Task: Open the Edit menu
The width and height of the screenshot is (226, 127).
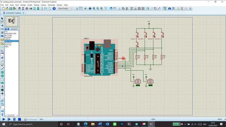Action: tap(7, 5)
